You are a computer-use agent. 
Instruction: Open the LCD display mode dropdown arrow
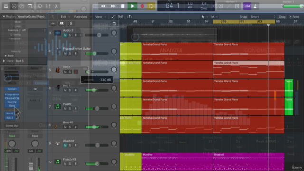click(x=213, y=6)
